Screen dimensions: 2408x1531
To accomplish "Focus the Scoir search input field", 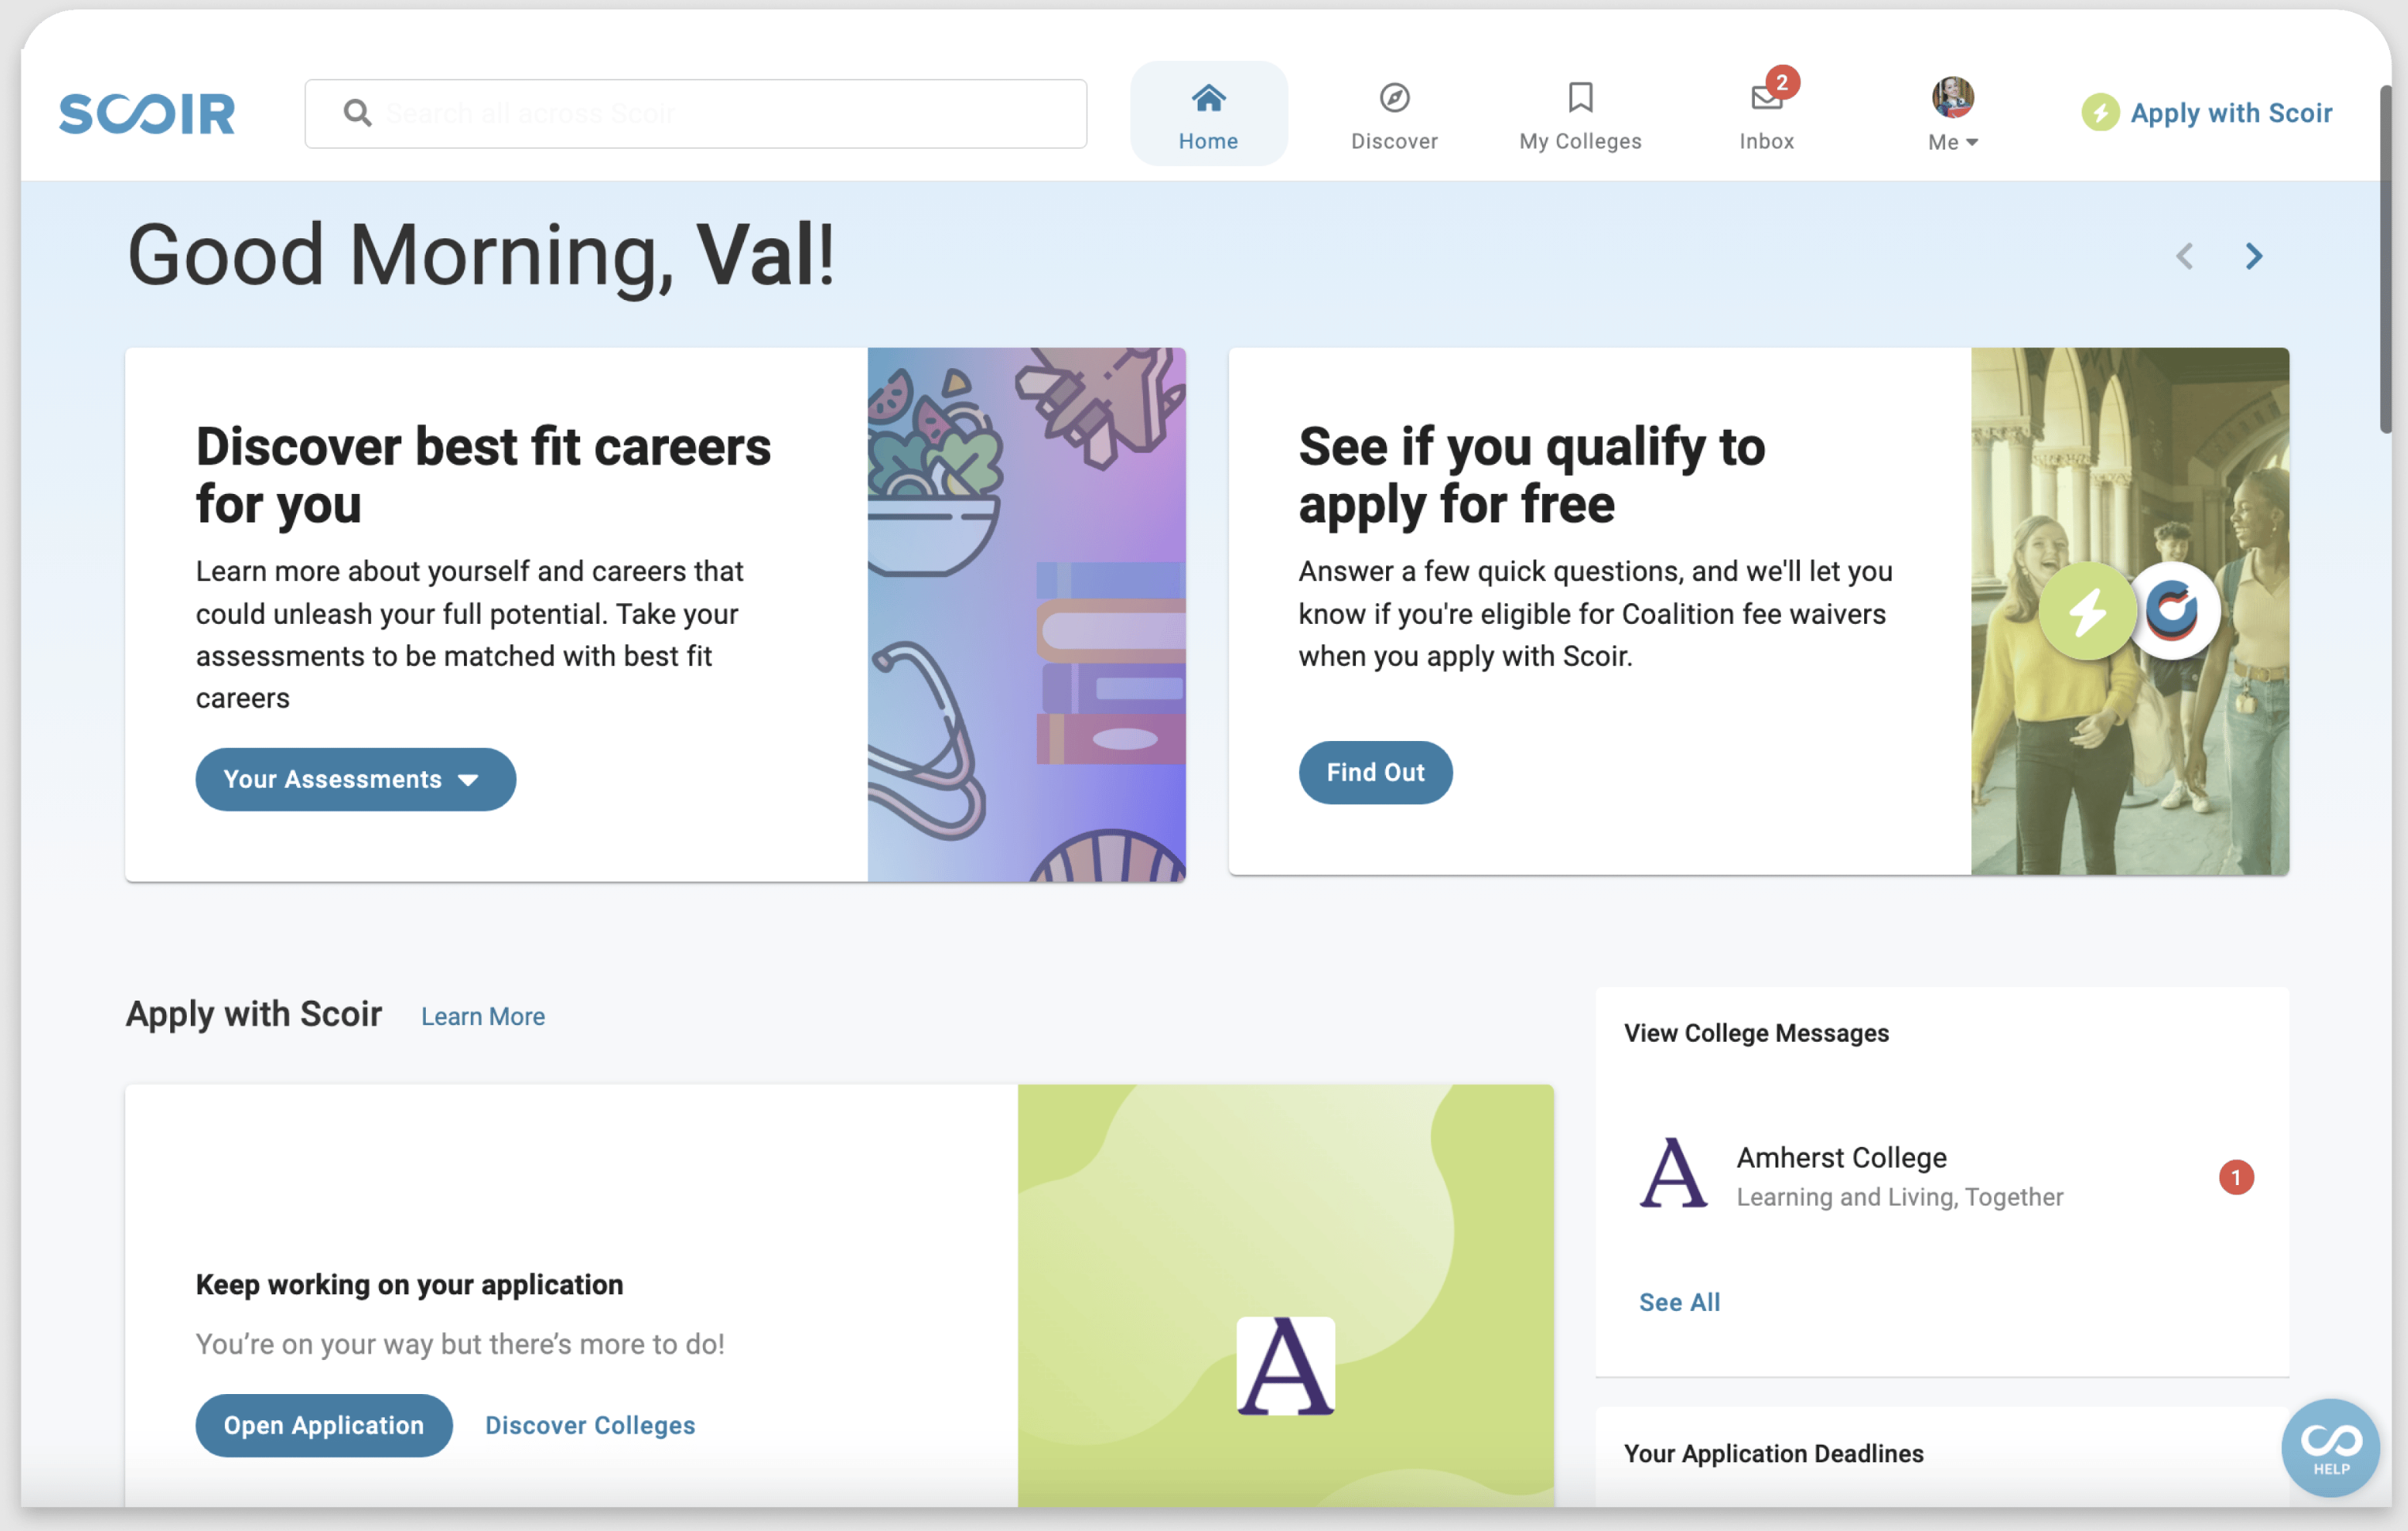I will (720, 113).
